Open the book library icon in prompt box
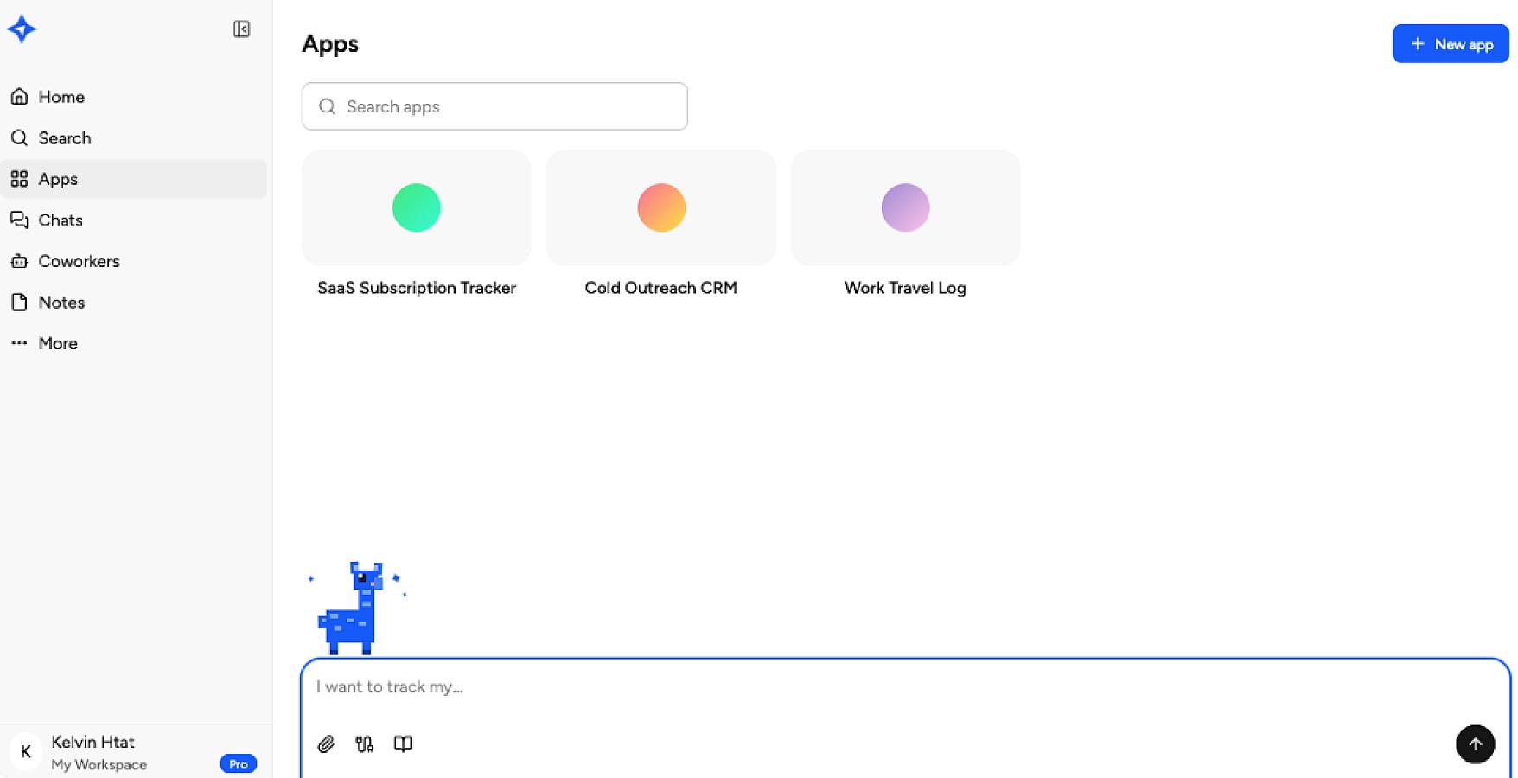 tap(403, 744)
